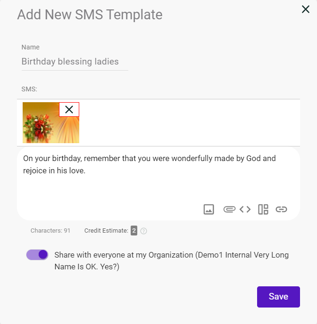
Task: Click the insert link chain icon
Action: [281, 209]
